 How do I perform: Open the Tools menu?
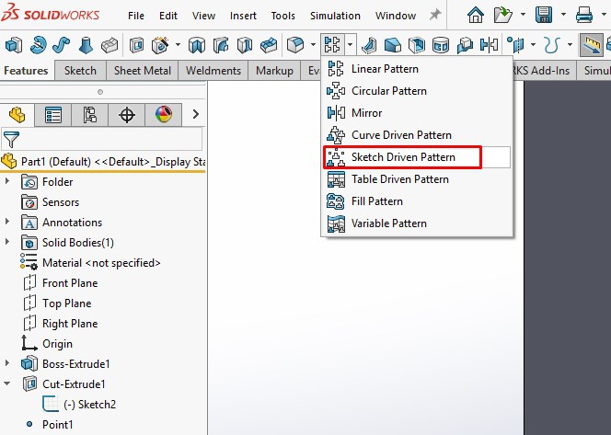pos(282,16)
